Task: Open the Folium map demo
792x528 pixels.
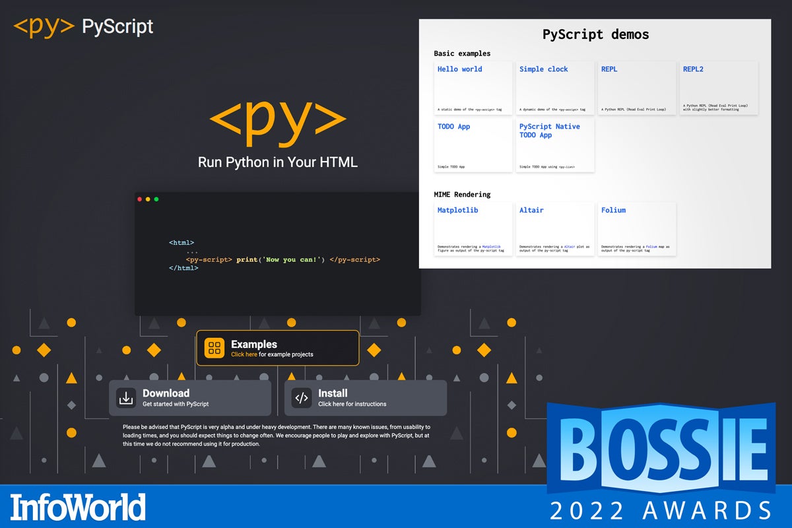Action: click(x=614, y=210)
